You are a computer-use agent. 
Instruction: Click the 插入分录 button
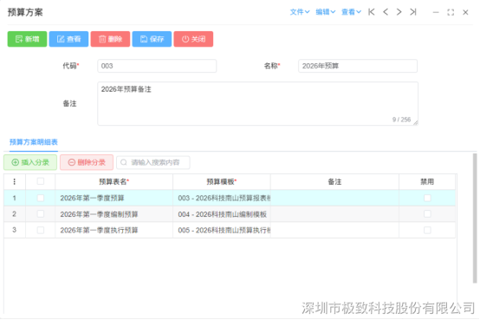[30, 162]
